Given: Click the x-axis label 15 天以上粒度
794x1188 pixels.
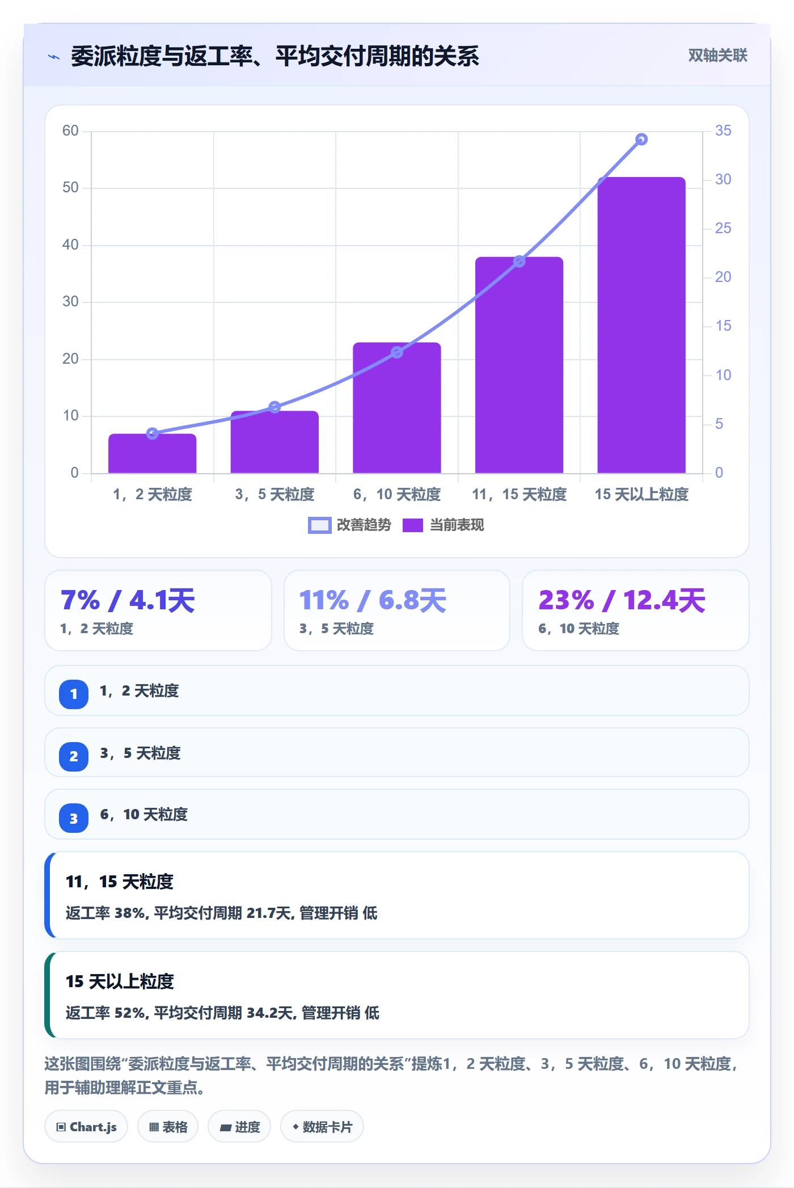Looking at the screenshot, I should click(641, 495).
